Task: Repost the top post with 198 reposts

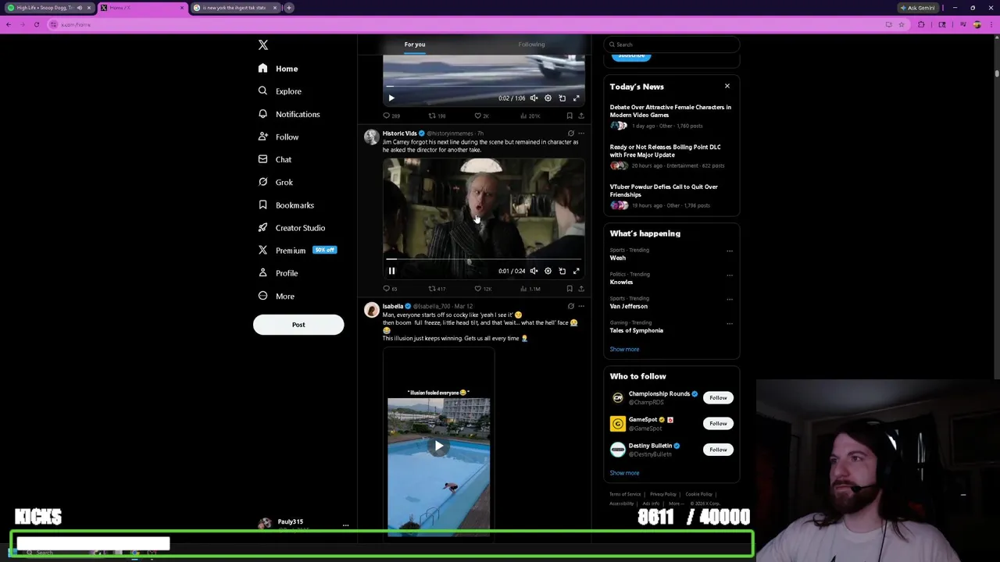Action: pos(437,116)
